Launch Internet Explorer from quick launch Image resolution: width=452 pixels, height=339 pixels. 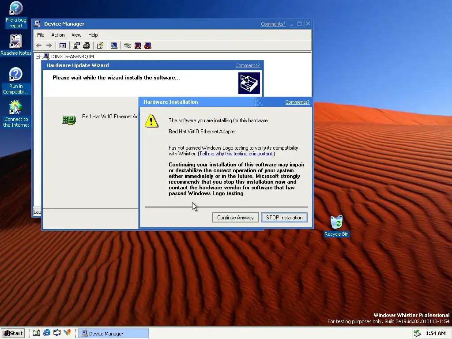tap(47, 333)
